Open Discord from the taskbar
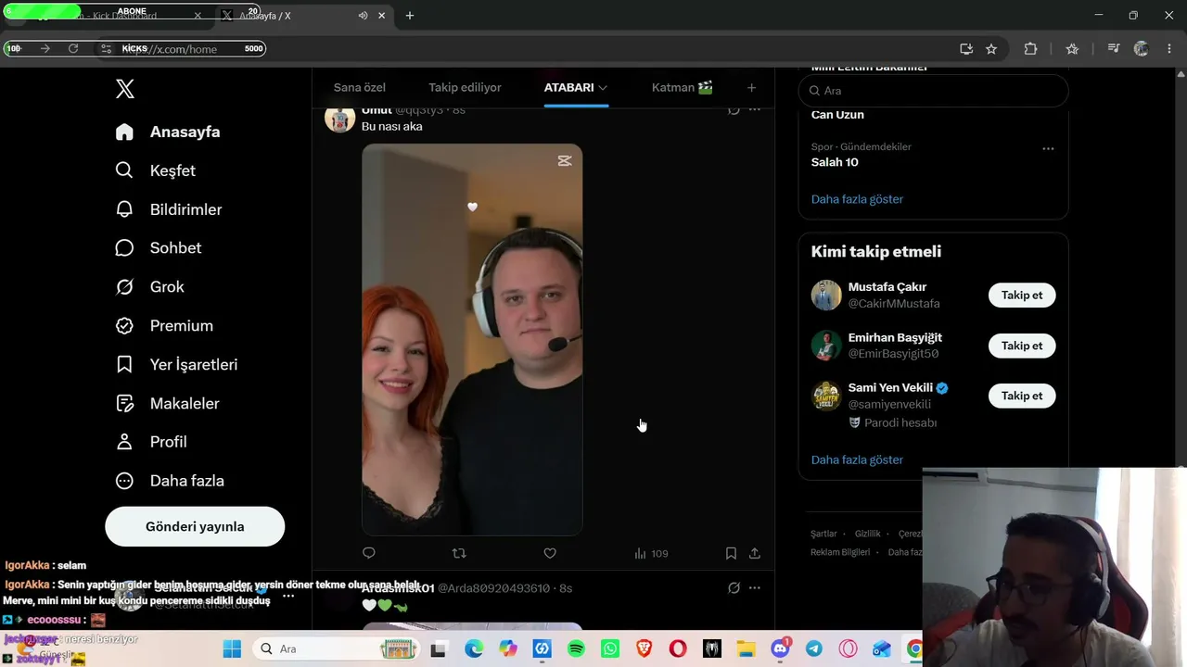 (x=781, y=649)
